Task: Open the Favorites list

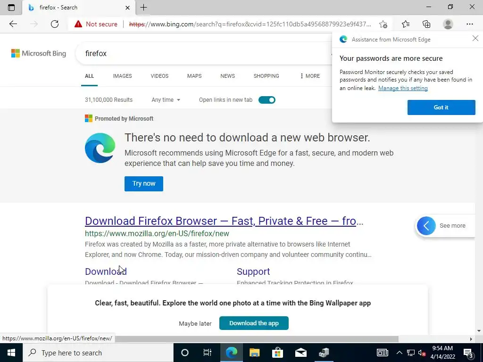Action: [x=406, y=24]
